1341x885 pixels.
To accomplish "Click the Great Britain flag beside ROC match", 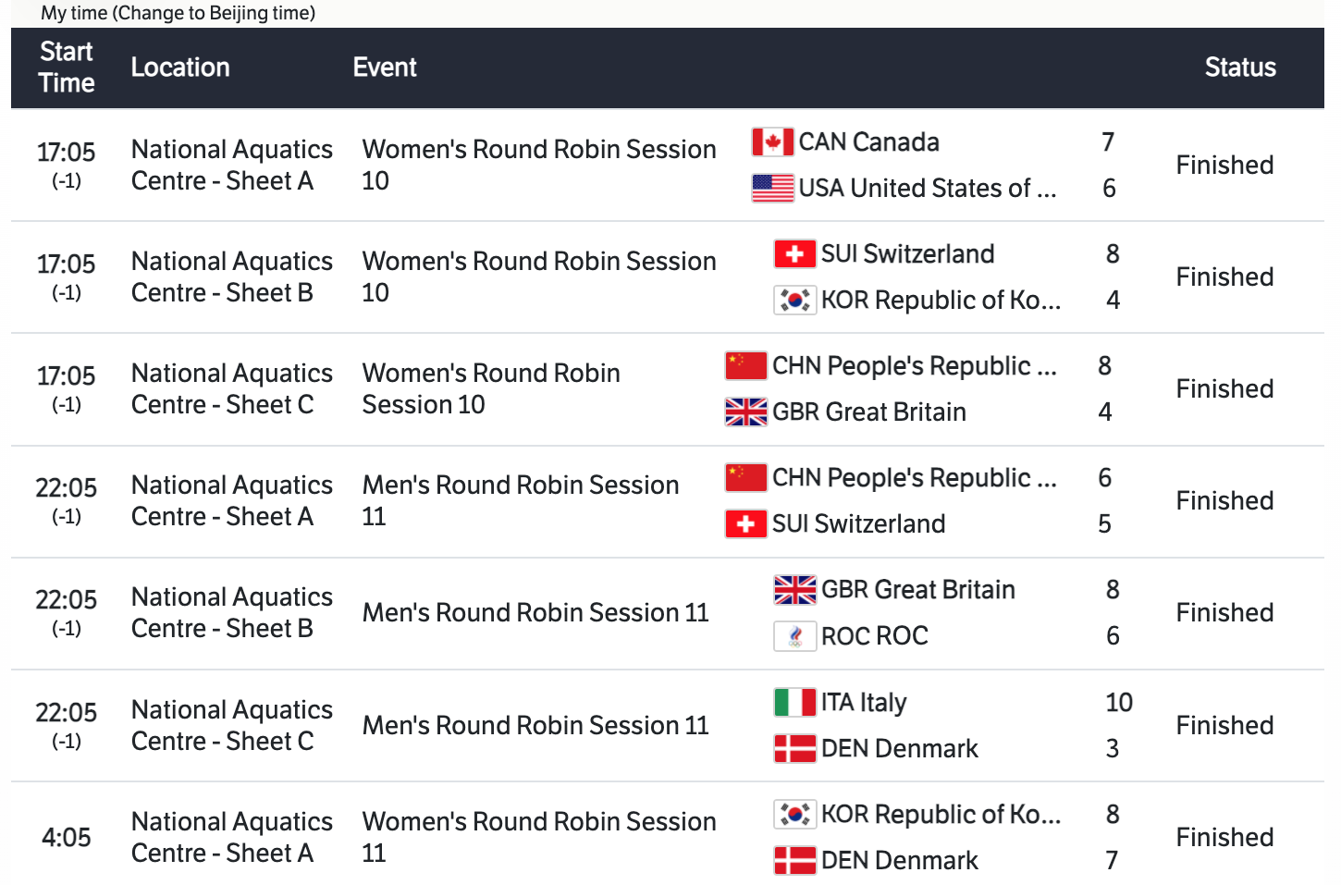I will (794, 590).
